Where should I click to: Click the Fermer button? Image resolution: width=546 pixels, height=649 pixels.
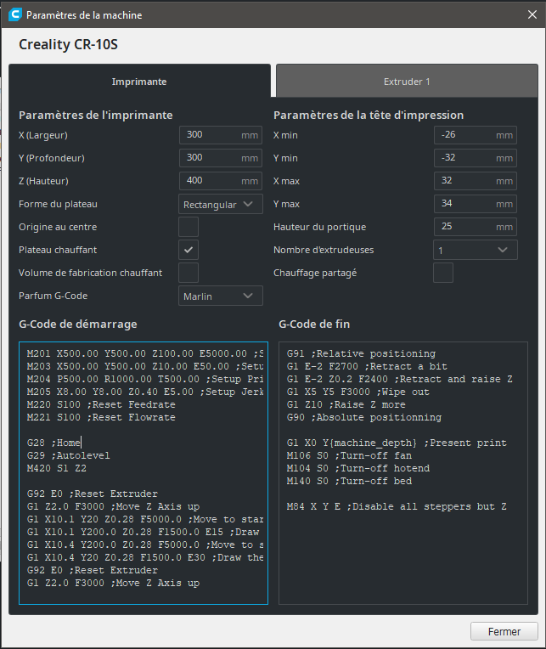click(x=504, y=631)
